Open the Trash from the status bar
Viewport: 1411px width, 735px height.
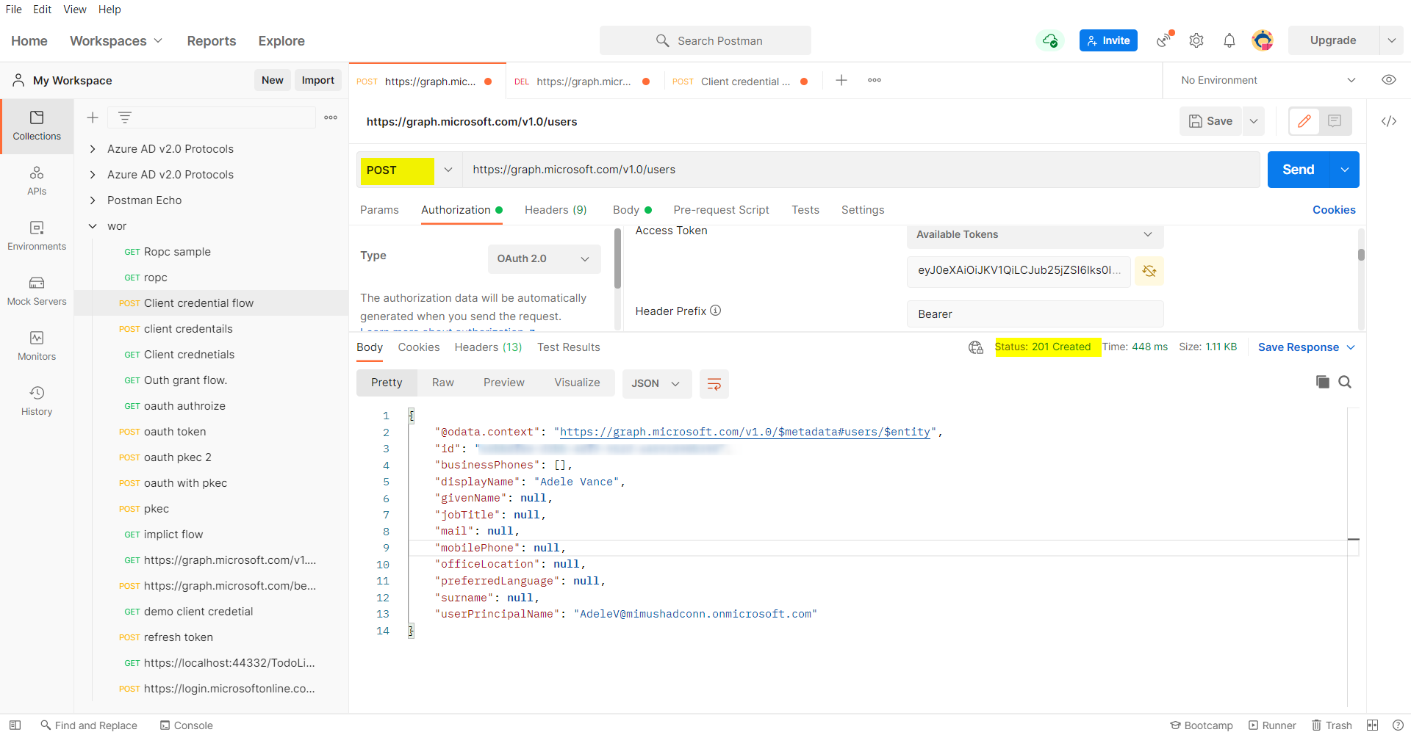tap(1331, 725)
